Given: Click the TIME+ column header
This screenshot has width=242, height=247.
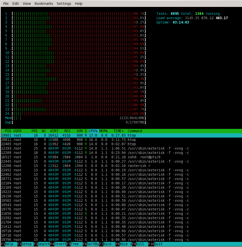Looking at the screenshot, I should [x=119, y=131].
